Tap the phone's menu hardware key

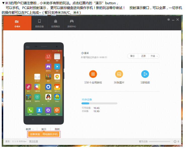(x=33, y=120)
